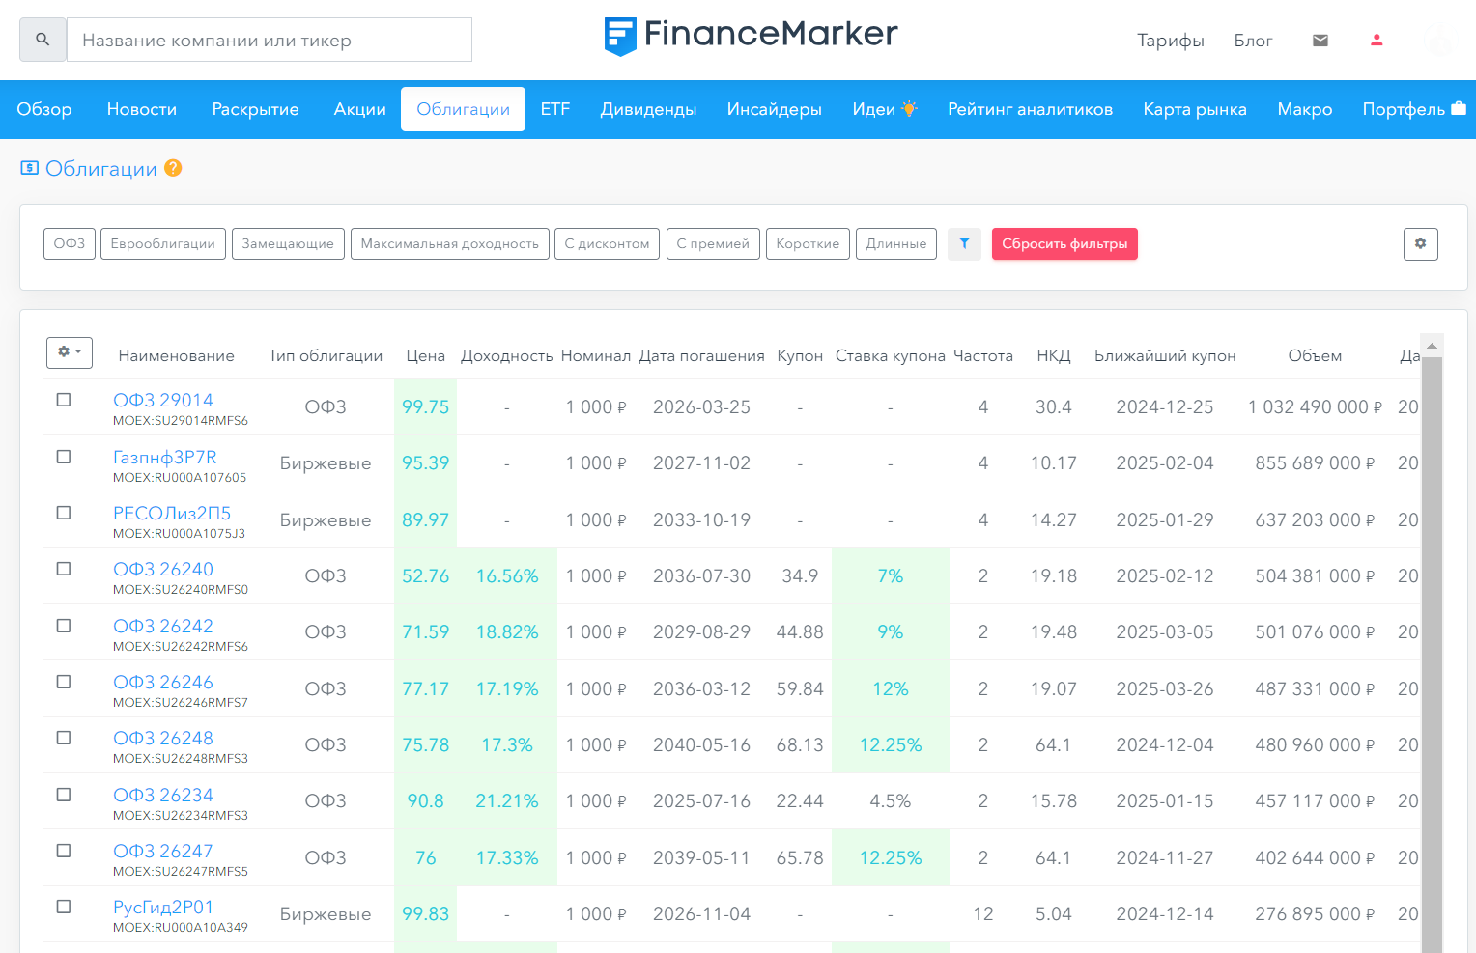Select yield value 21.21%
The width and height of the screenshot is (1476, 953).
pos(506,800)
